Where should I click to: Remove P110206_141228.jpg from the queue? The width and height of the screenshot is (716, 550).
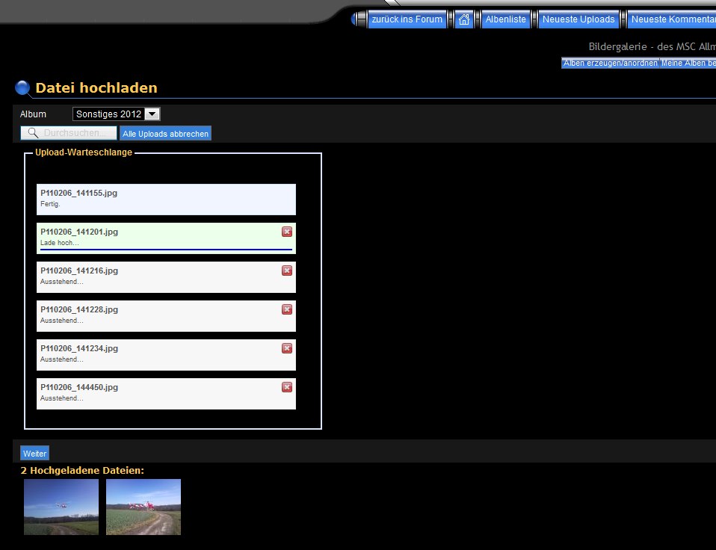(x=287, y=309)
